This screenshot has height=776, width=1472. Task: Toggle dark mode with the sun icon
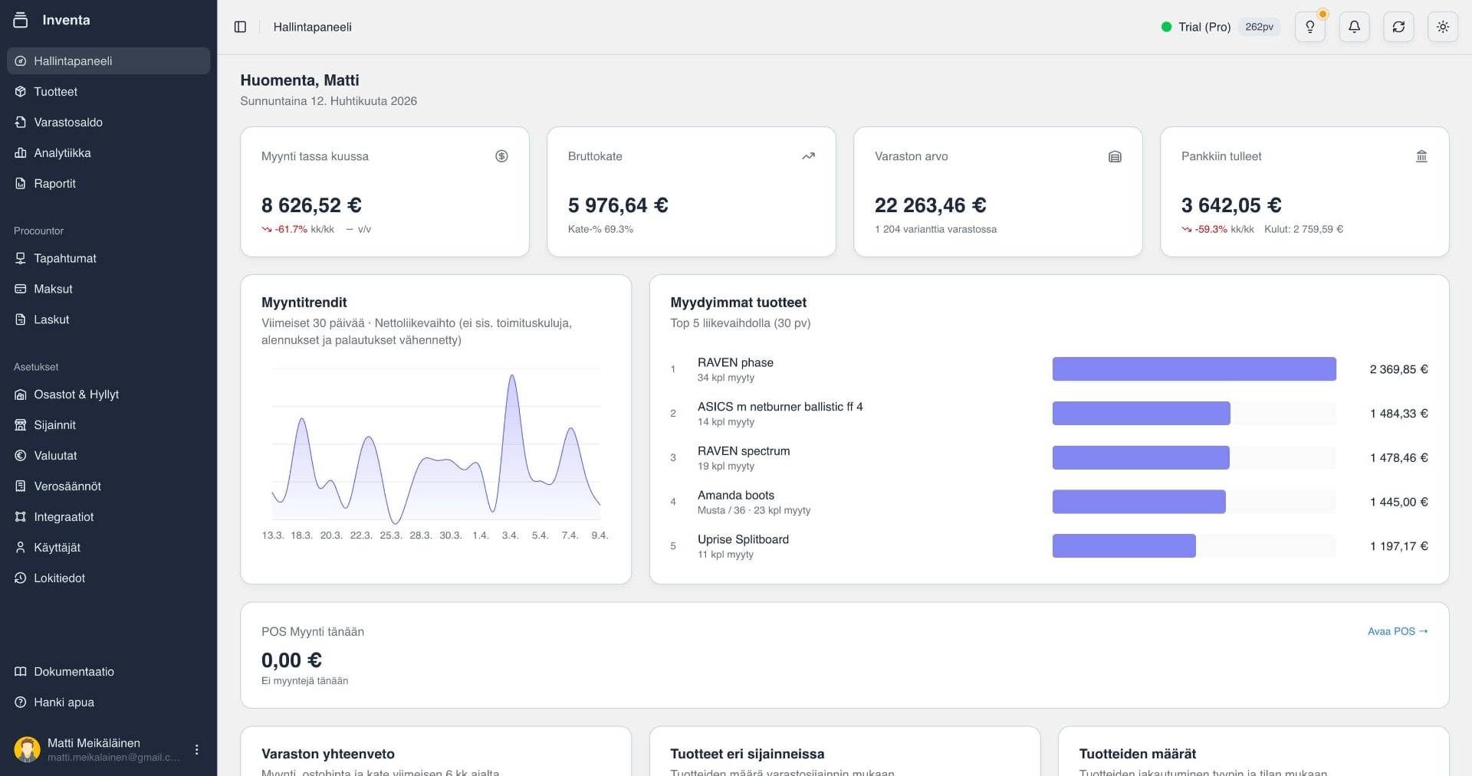click(1443, 27)
